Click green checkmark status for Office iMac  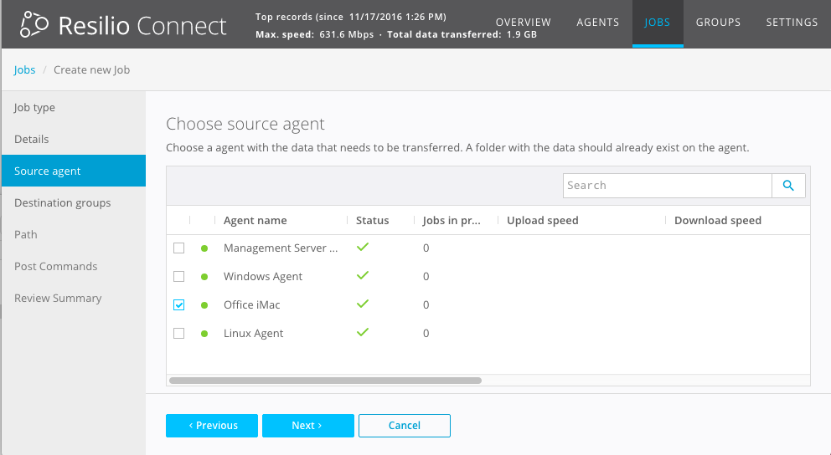click(x=363, y=304)
